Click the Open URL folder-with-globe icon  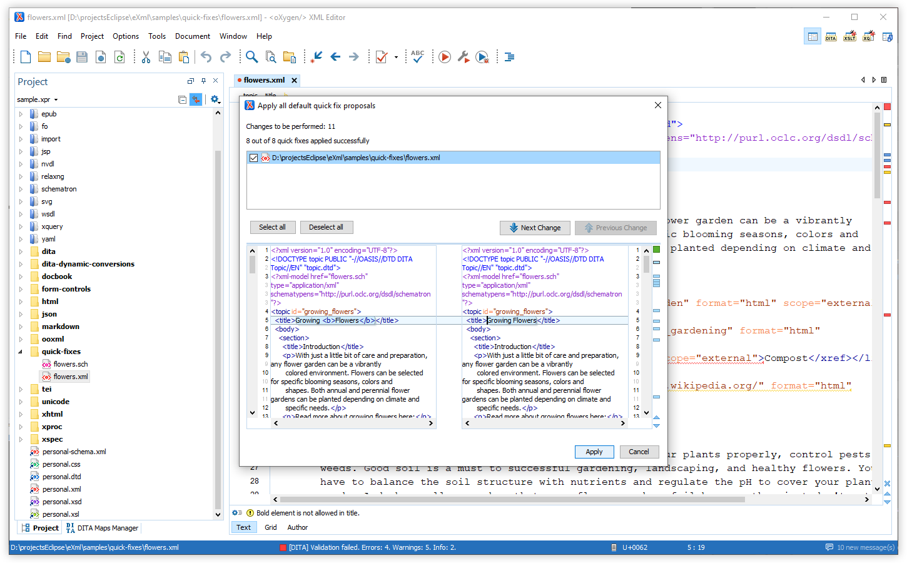click(63, 58)
